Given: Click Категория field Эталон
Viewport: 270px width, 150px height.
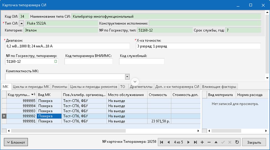Looking at the screenshot, I should point(61,30).
